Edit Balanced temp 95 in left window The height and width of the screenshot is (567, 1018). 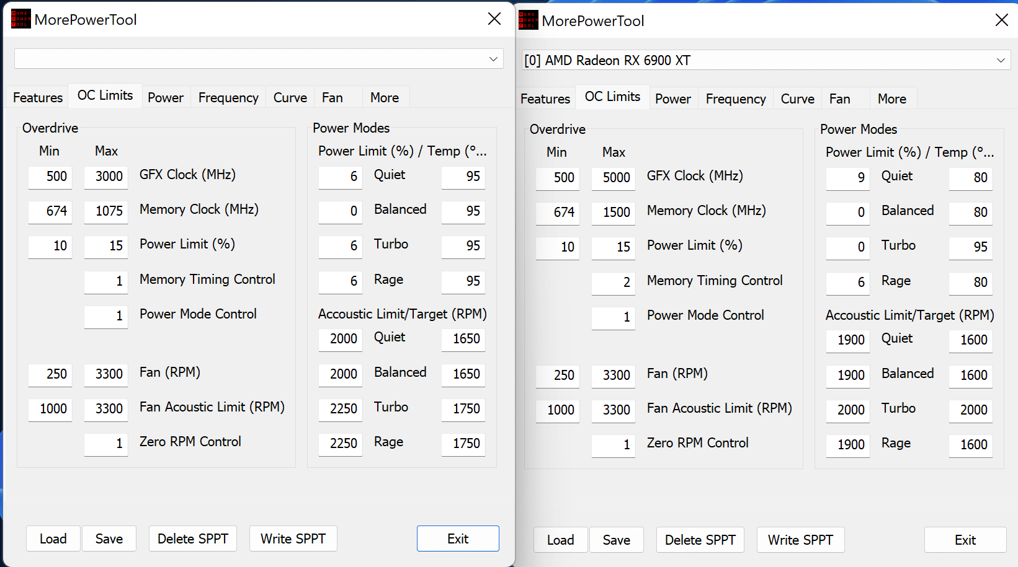click(x=463, y=211)
